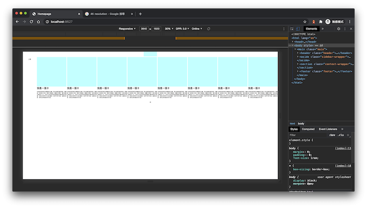Collapse the body element node
367x208 pixels.
[x=293, y=45]
